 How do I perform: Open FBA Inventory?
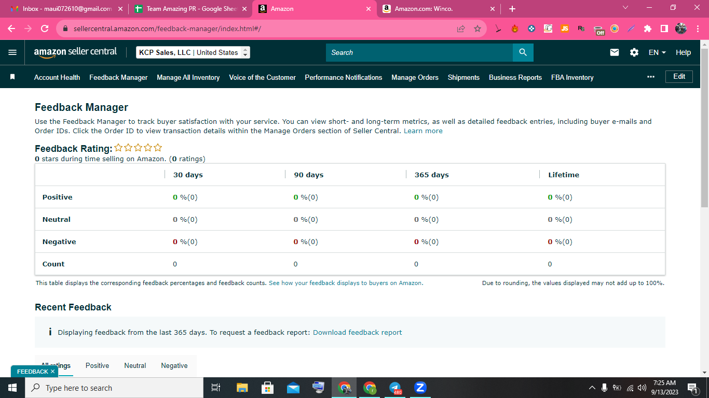point(572,77)
